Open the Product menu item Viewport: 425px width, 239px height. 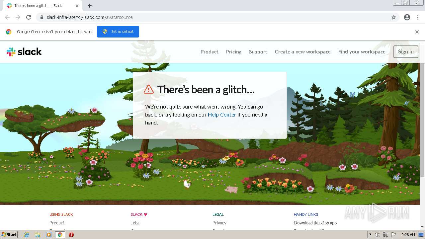pos(209,52)
